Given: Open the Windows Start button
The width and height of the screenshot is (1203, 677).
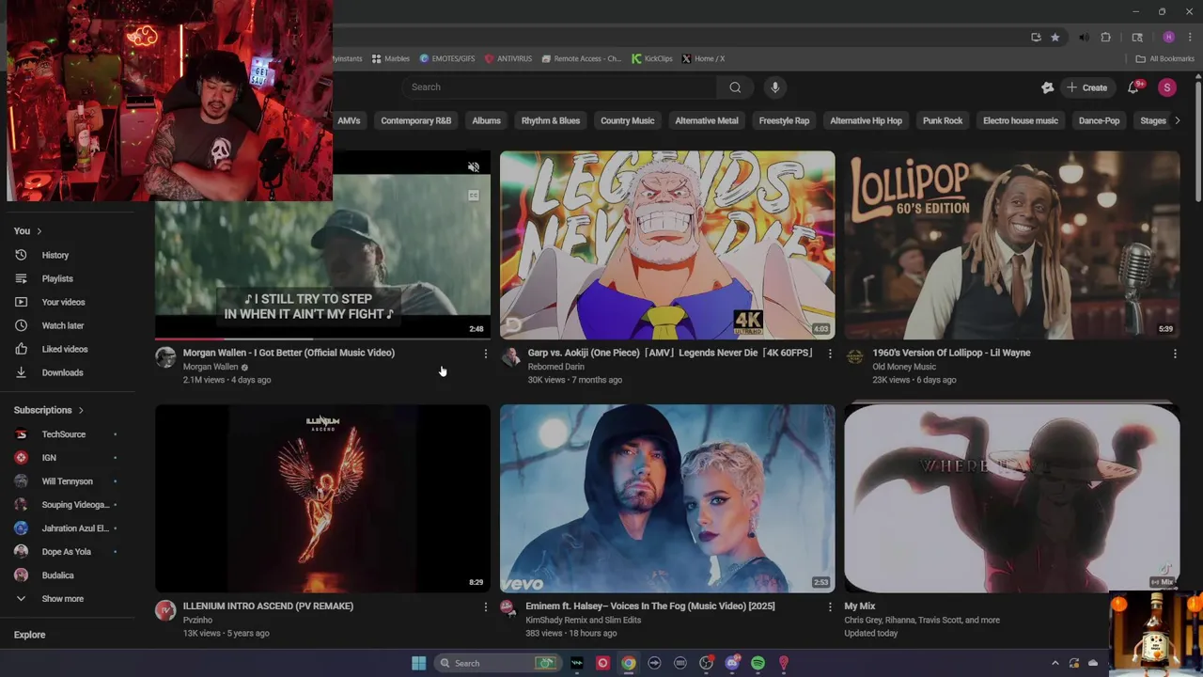Looking at the screenshot, I should (418, 663).
